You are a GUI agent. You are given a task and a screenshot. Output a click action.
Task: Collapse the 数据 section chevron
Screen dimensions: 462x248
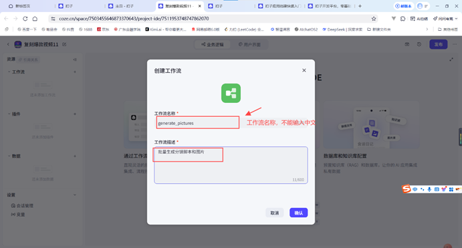coord(9,156)
